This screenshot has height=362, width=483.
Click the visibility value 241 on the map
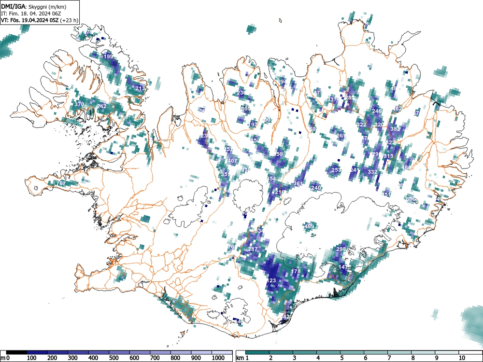354,170
